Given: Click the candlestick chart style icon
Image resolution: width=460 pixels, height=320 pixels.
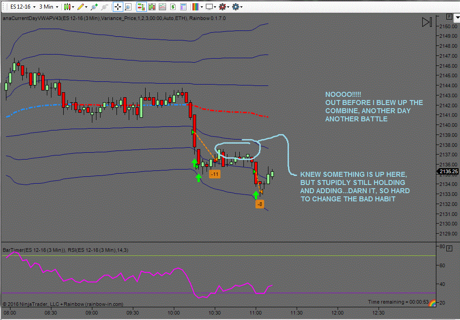Looking at the screenshot, I should pyautogui.click(x=67, y=6).
